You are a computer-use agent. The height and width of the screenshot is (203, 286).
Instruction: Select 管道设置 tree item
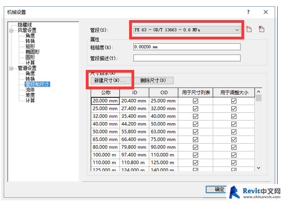[x=27, y=69]
